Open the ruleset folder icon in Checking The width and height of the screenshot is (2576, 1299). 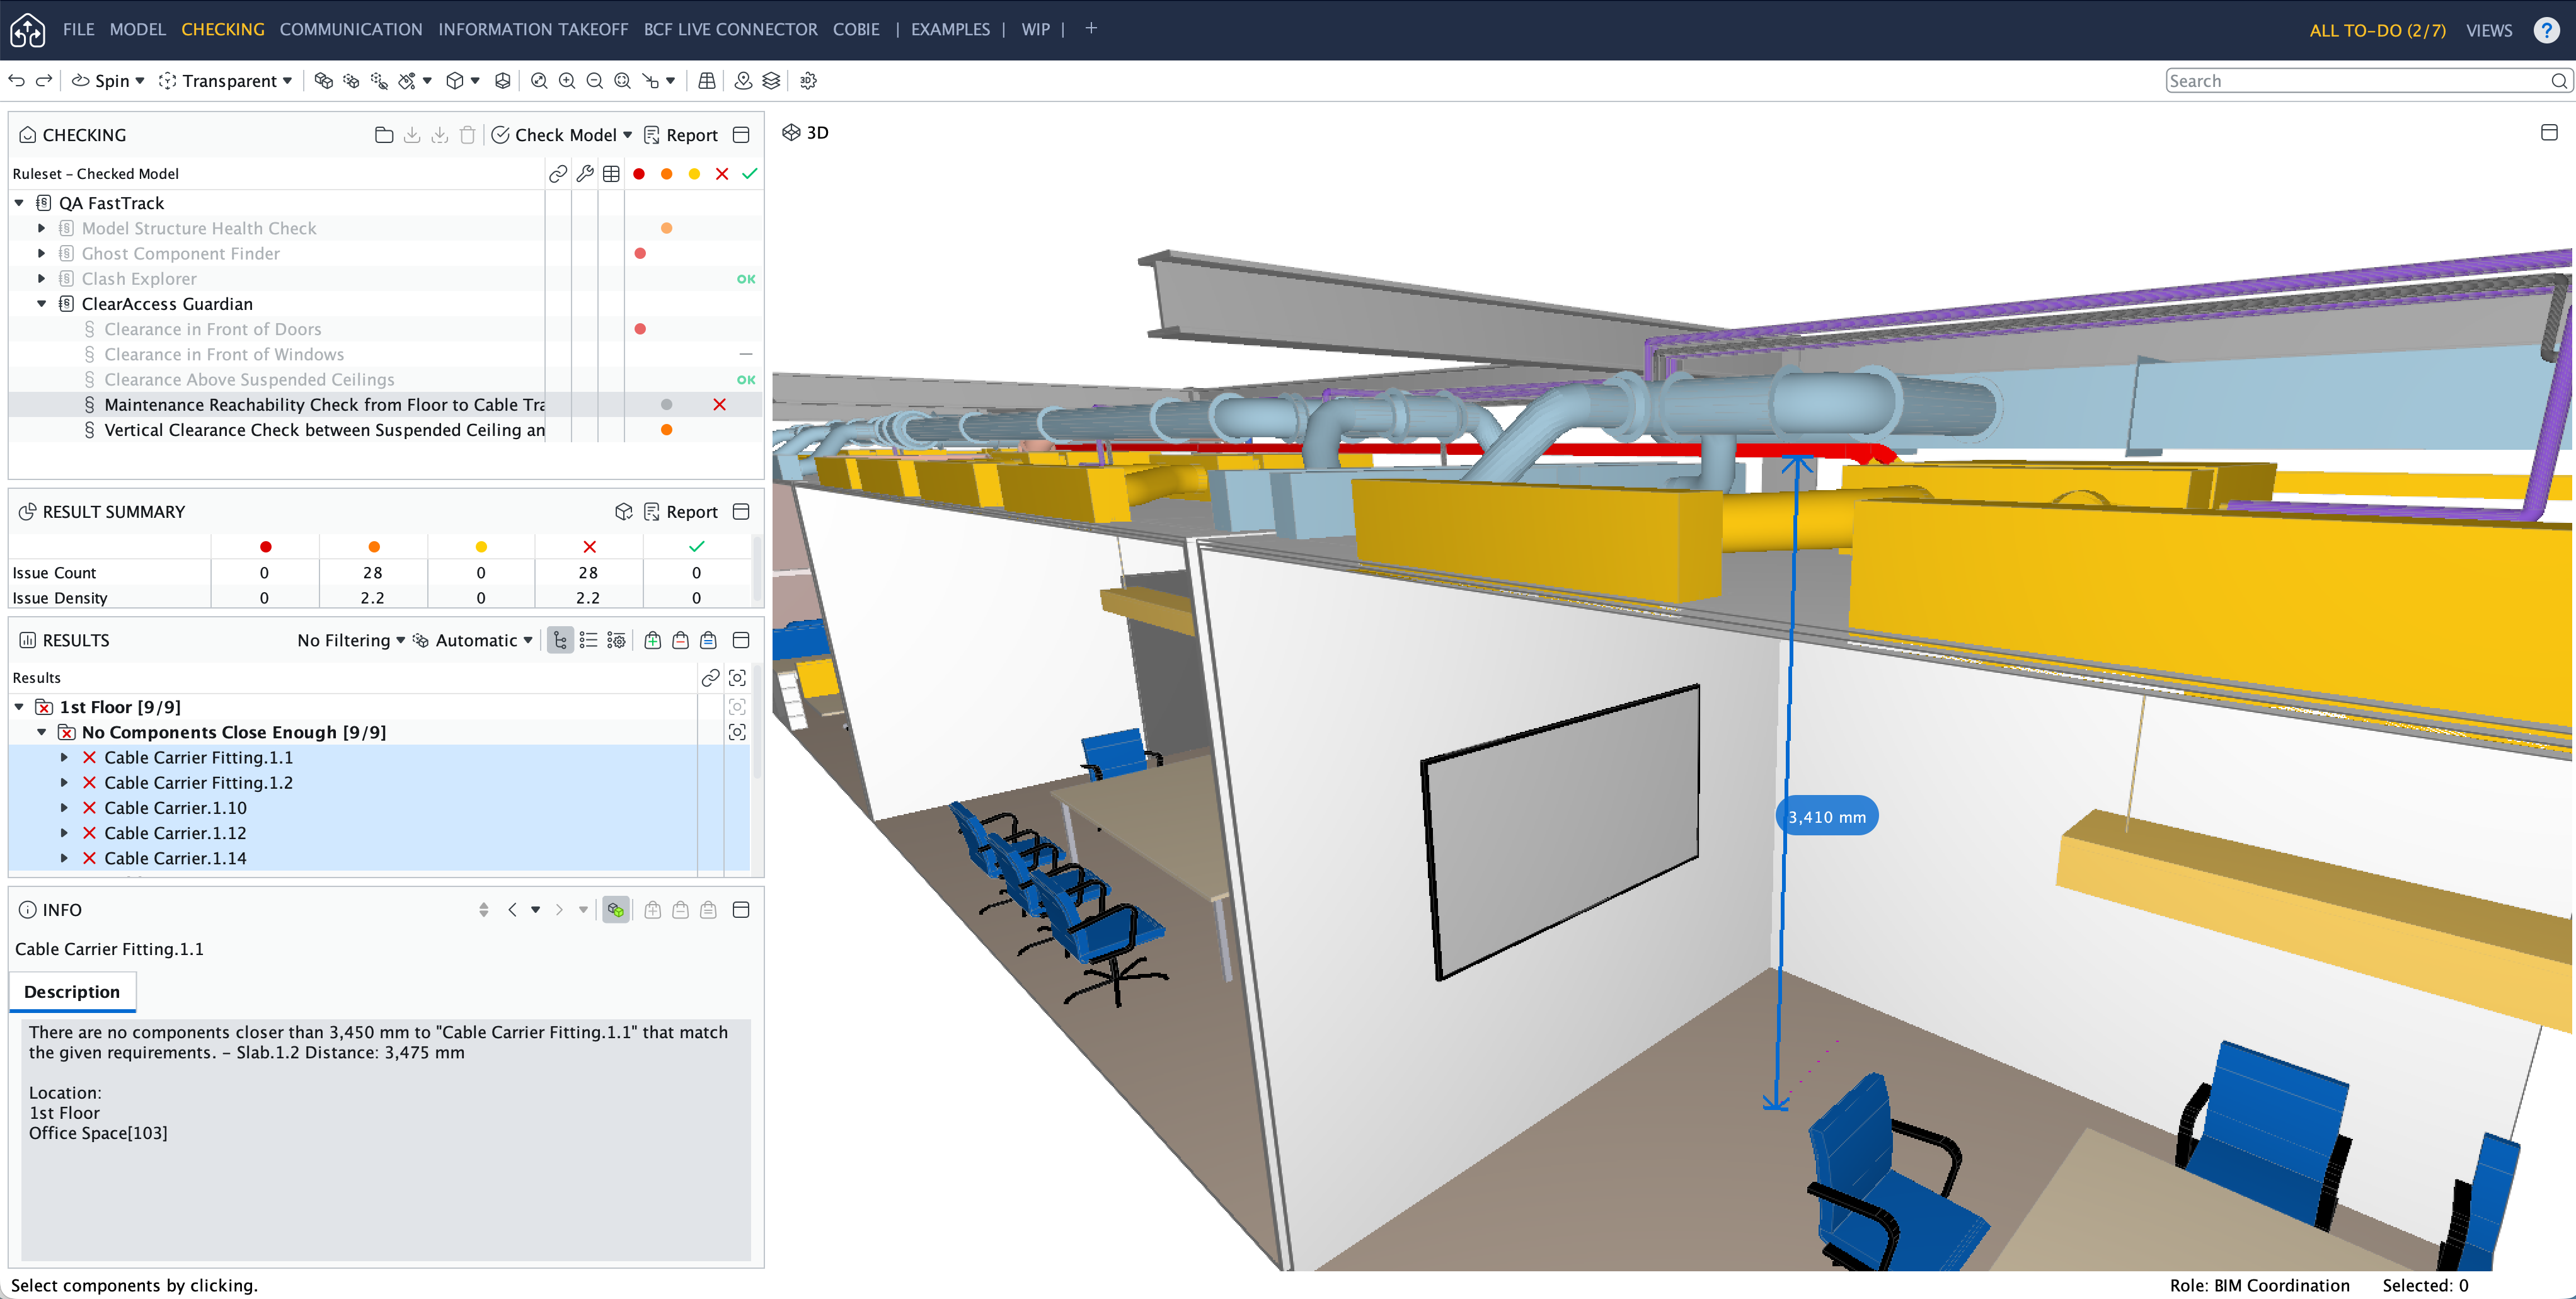tap(383, 135)
